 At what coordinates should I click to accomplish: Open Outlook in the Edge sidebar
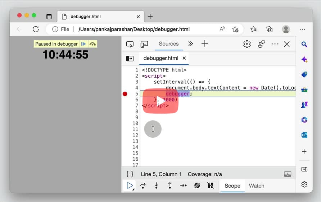(304, 135)
